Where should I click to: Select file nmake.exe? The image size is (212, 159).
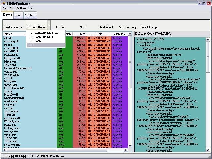tap(11, 101)
